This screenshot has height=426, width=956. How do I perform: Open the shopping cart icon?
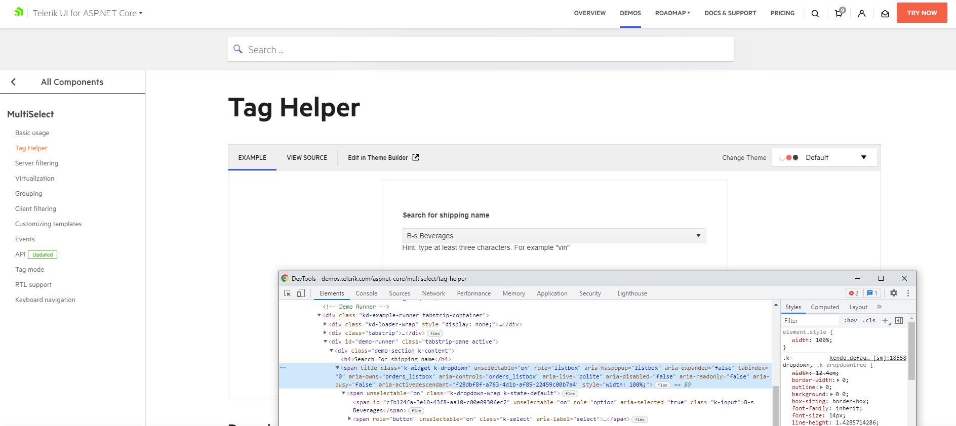pos(839,14)
